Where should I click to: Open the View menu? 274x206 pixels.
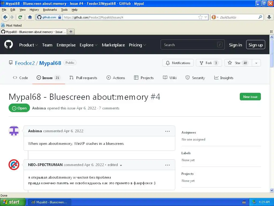click(x=22, y=10)
